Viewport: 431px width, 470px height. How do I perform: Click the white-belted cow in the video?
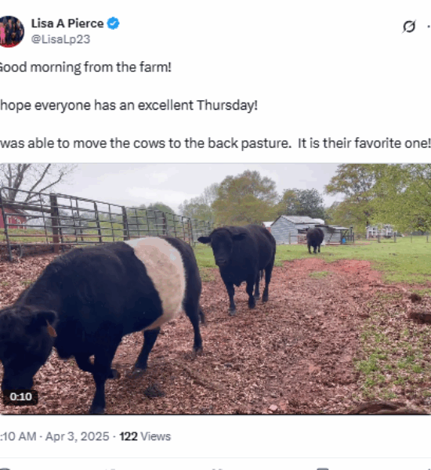pyautogui.click(x=102, y=320)
